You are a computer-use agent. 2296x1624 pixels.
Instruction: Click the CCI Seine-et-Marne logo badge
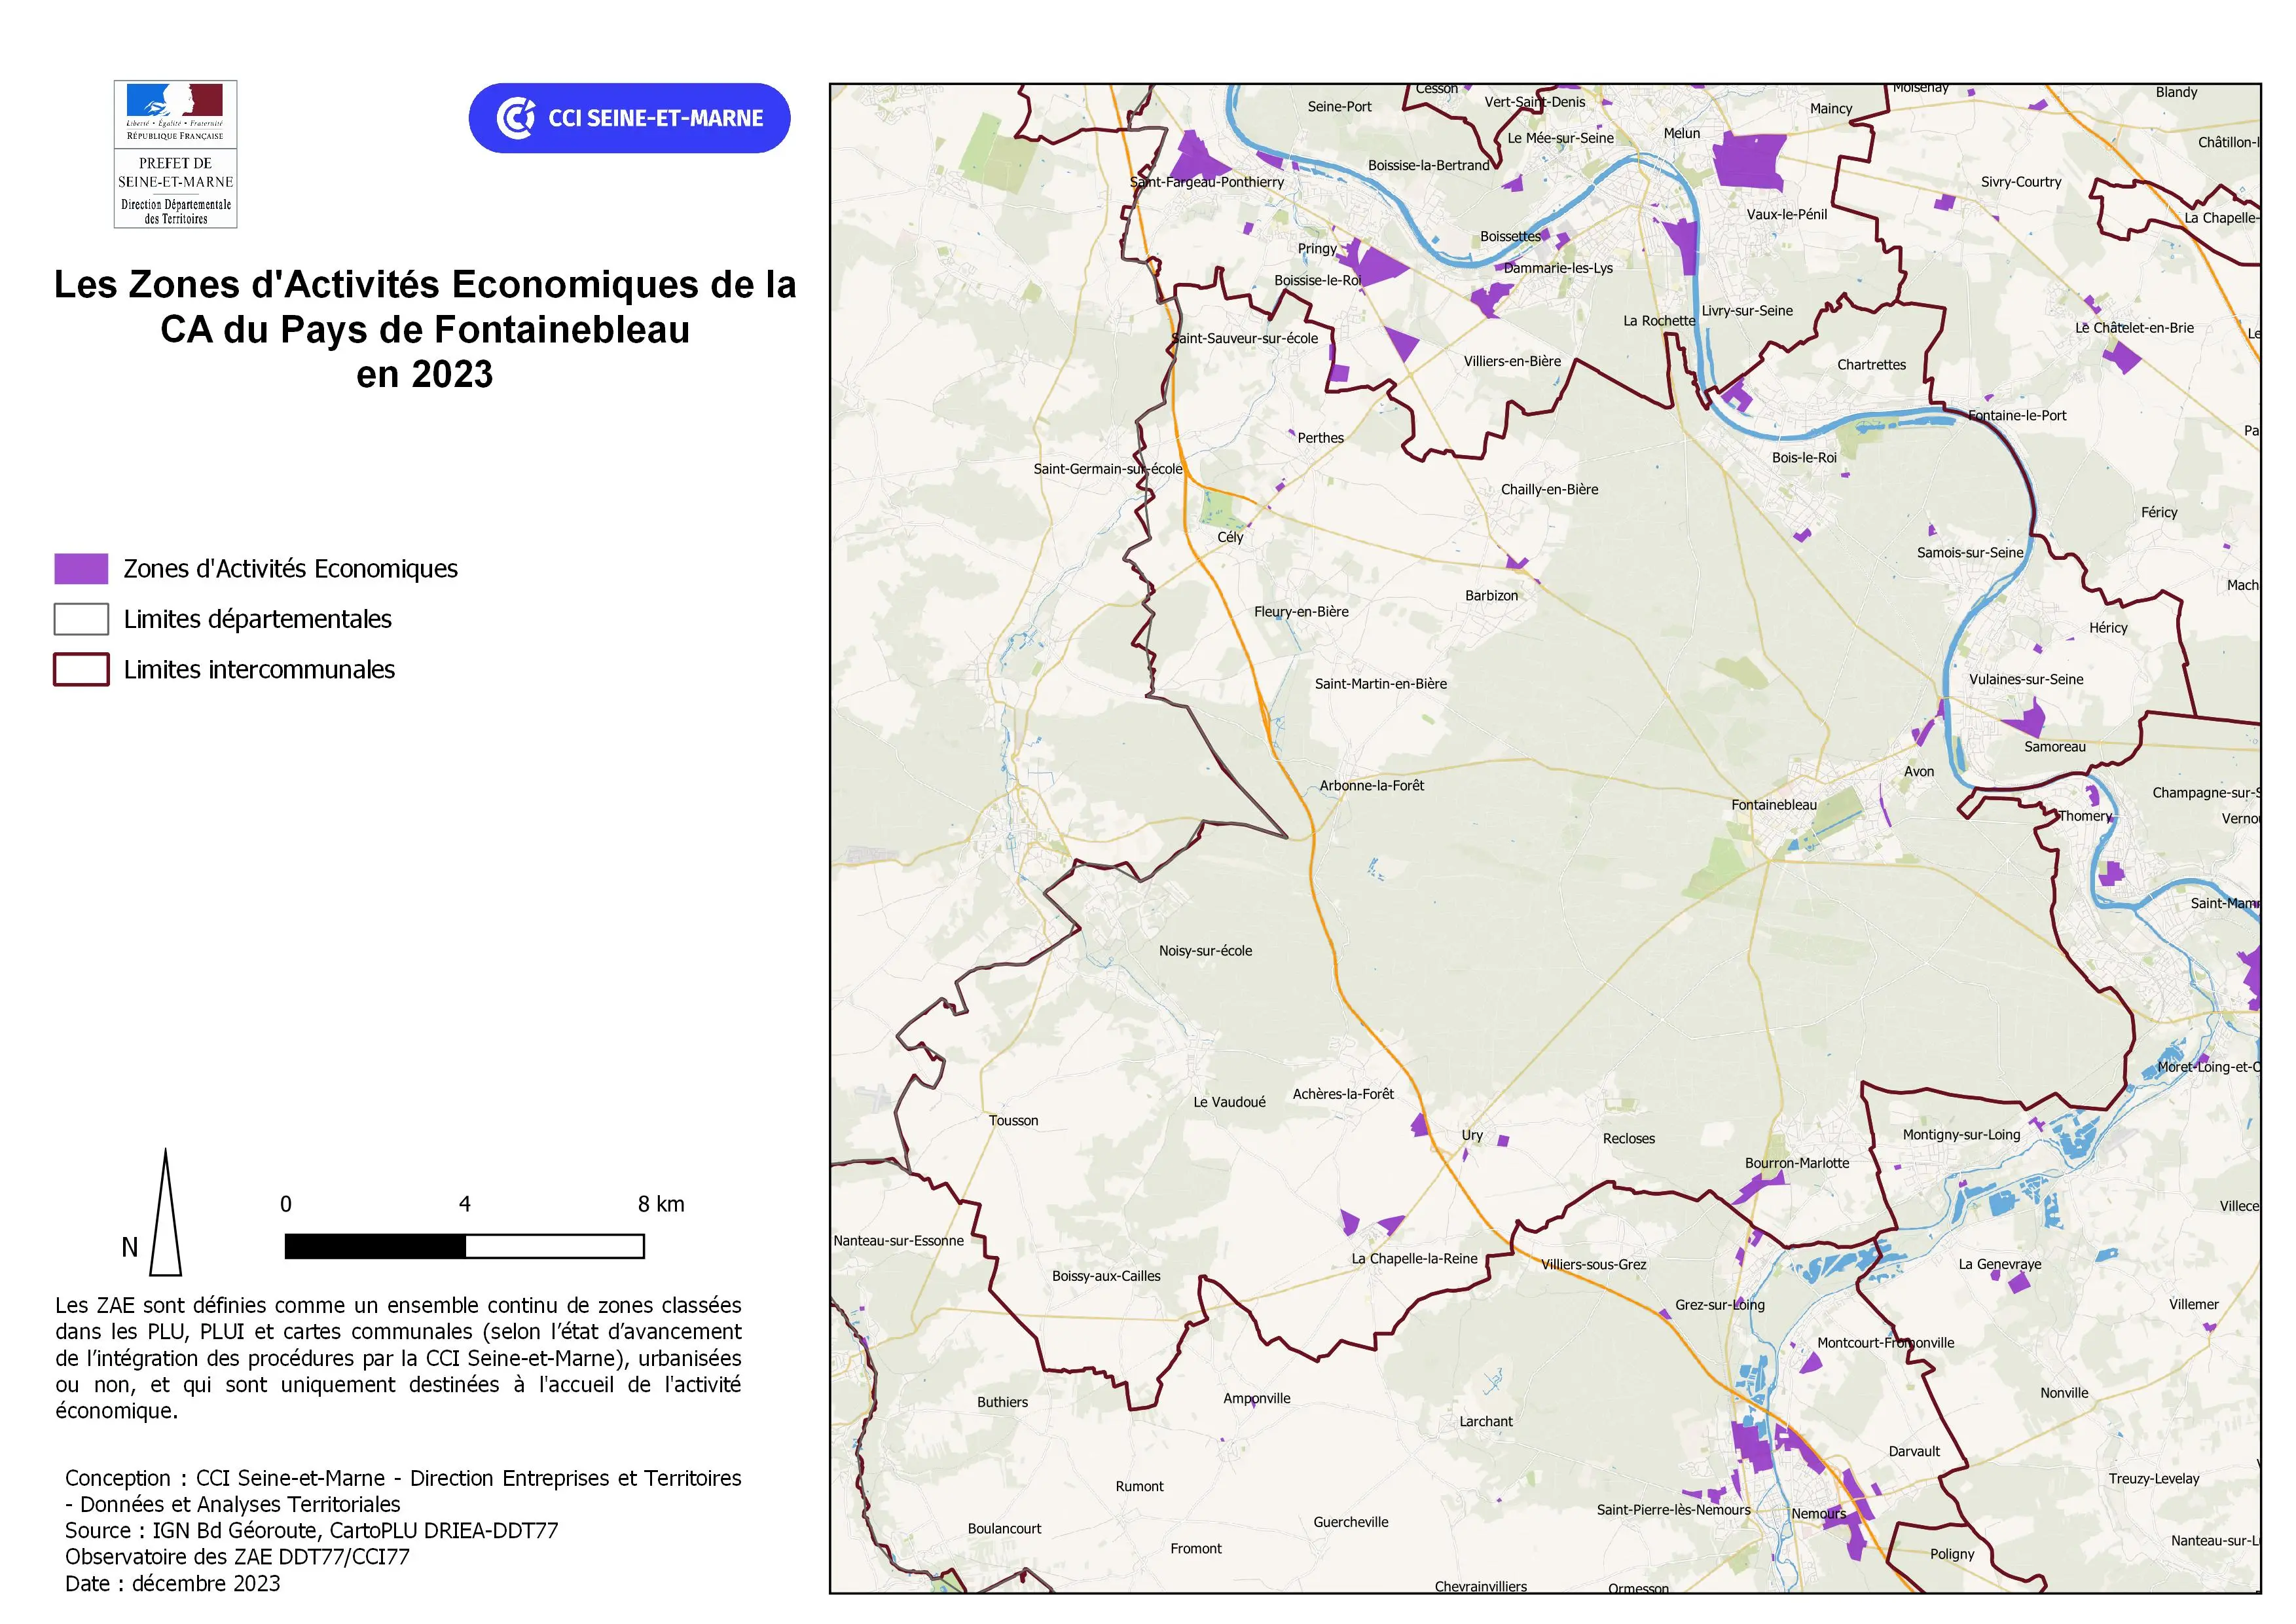[629, 118]
